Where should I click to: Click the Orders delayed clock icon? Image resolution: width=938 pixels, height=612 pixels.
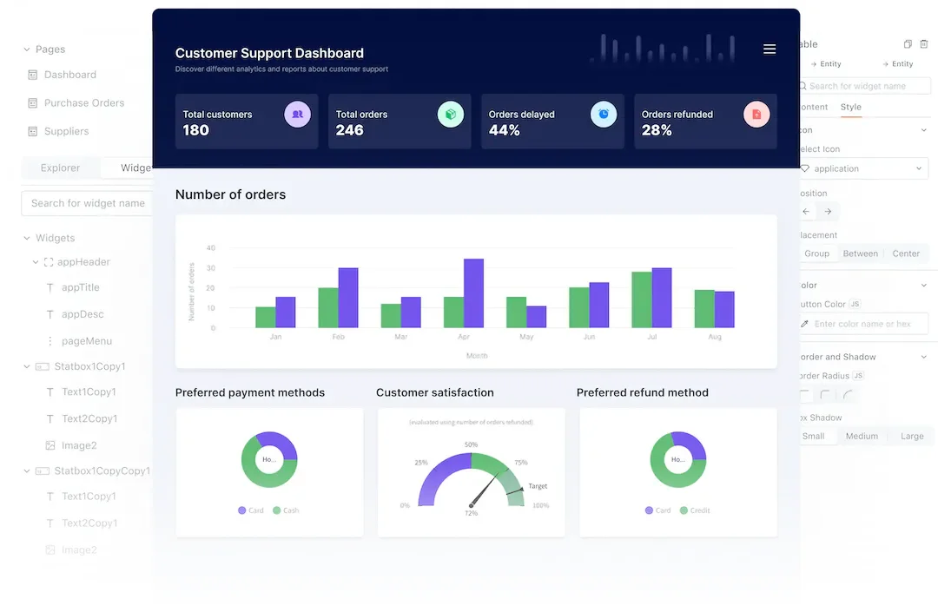[604, 114]
